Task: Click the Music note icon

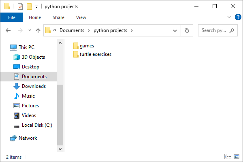Action: click(17, 96)
